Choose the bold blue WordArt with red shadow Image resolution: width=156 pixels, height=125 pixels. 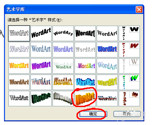[107, 50]
